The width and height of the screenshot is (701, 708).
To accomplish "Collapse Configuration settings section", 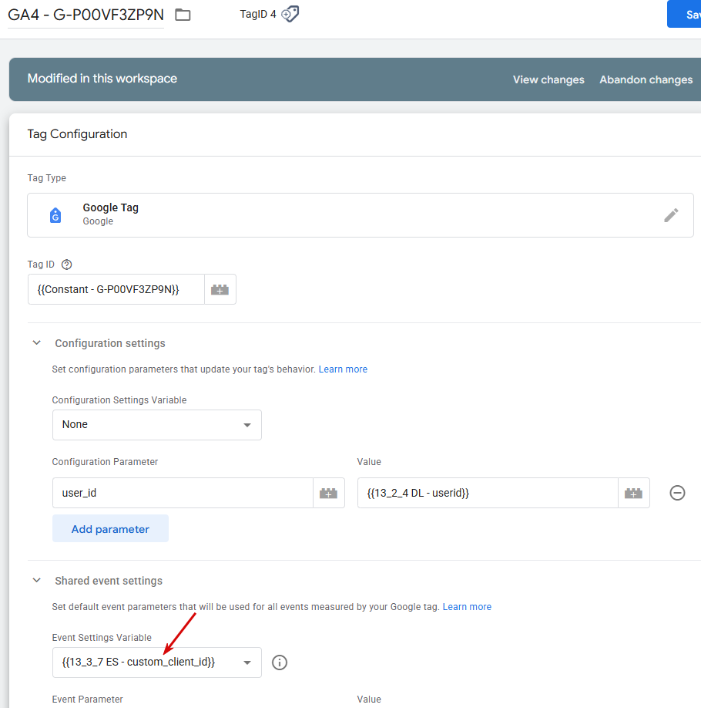I will tap(37, 342).
